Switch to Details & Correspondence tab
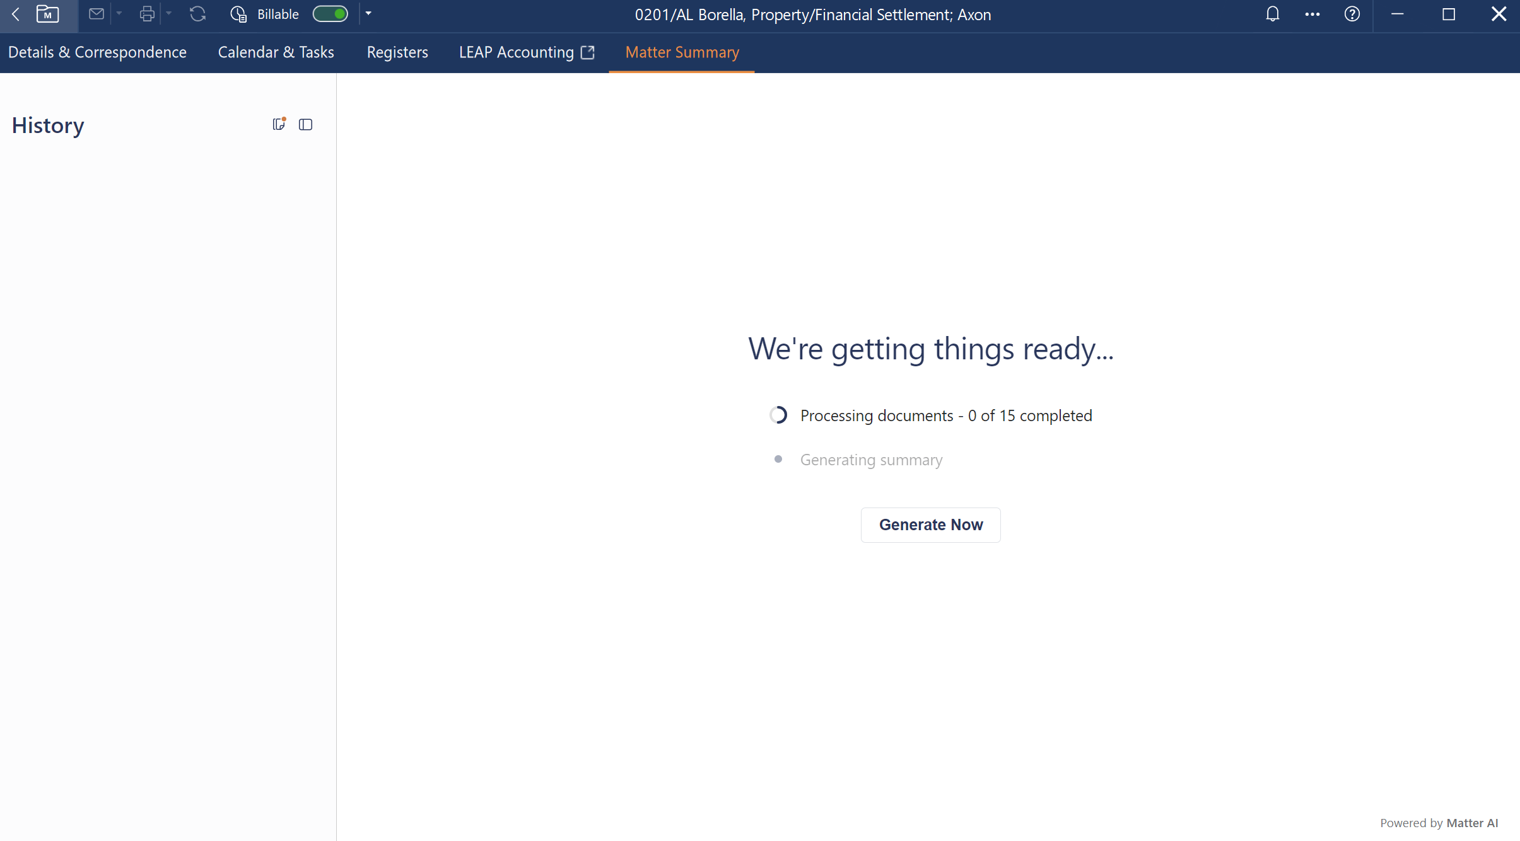The height and width of the screenshot is (841, 1520). tap(97, 52)
